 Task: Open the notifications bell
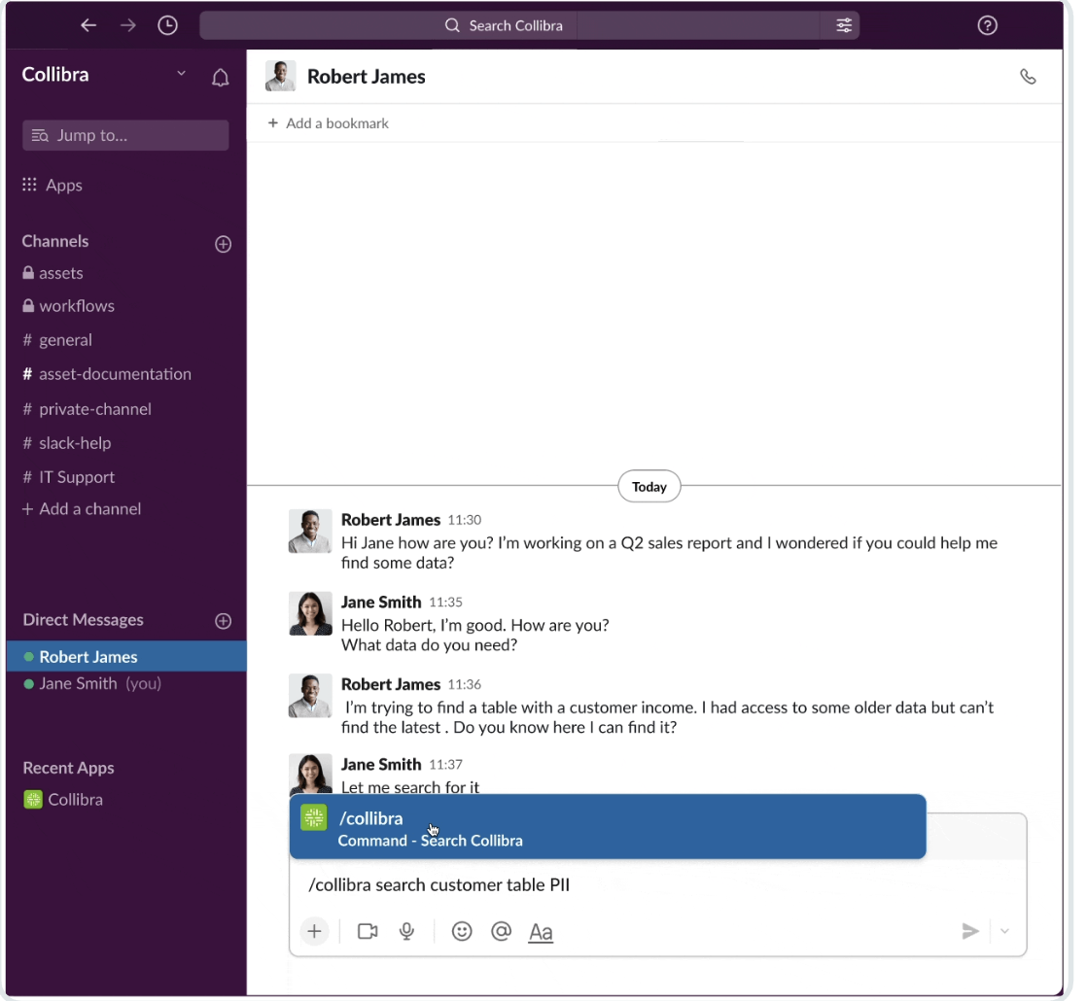pos(221,78)
